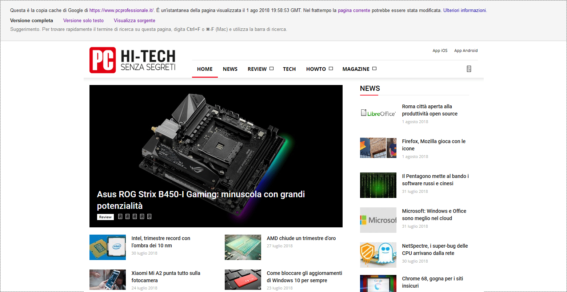Open the Microsoft logo news thumbnail
The width and height of the screenshot is (567, 292).
[378, 220]
